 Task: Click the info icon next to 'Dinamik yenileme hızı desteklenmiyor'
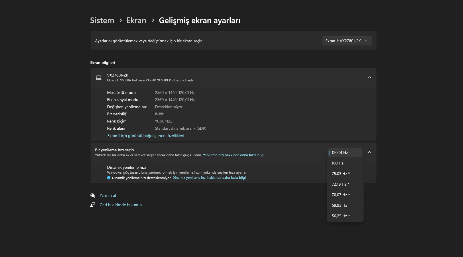coord(109,178)
